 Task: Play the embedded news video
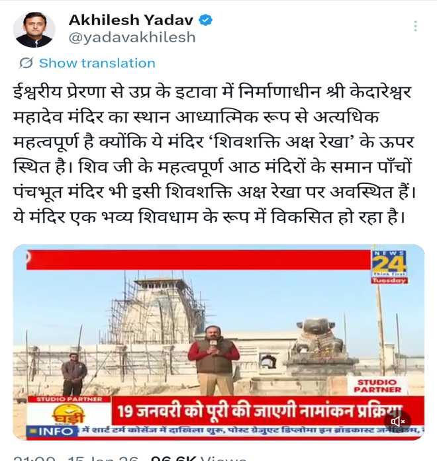coord(218,342)
